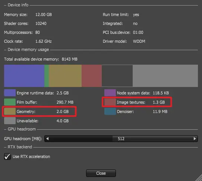Toggle the Use RTX acceleration checkbox
The image size is (202, 181).
pyautogui.click(x=7, y=156)
